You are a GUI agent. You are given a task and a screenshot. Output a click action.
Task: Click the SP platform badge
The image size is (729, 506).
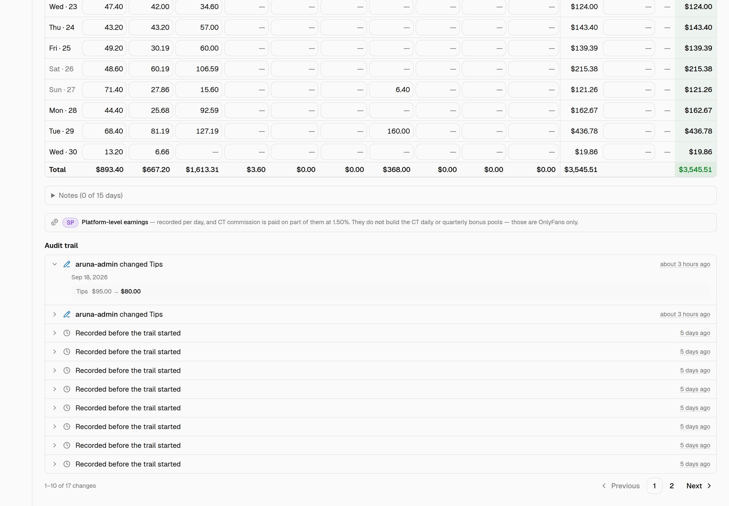point(70,223)
